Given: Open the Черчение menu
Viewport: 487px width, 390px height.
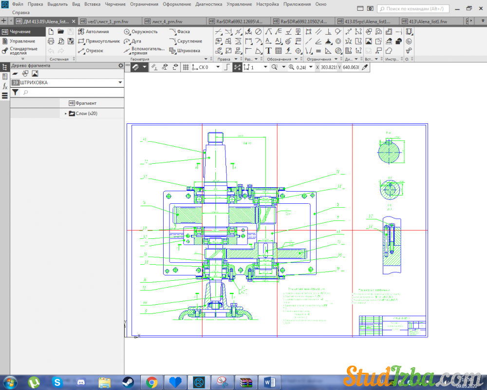Looking at the screenshot, I should point(115,4).
